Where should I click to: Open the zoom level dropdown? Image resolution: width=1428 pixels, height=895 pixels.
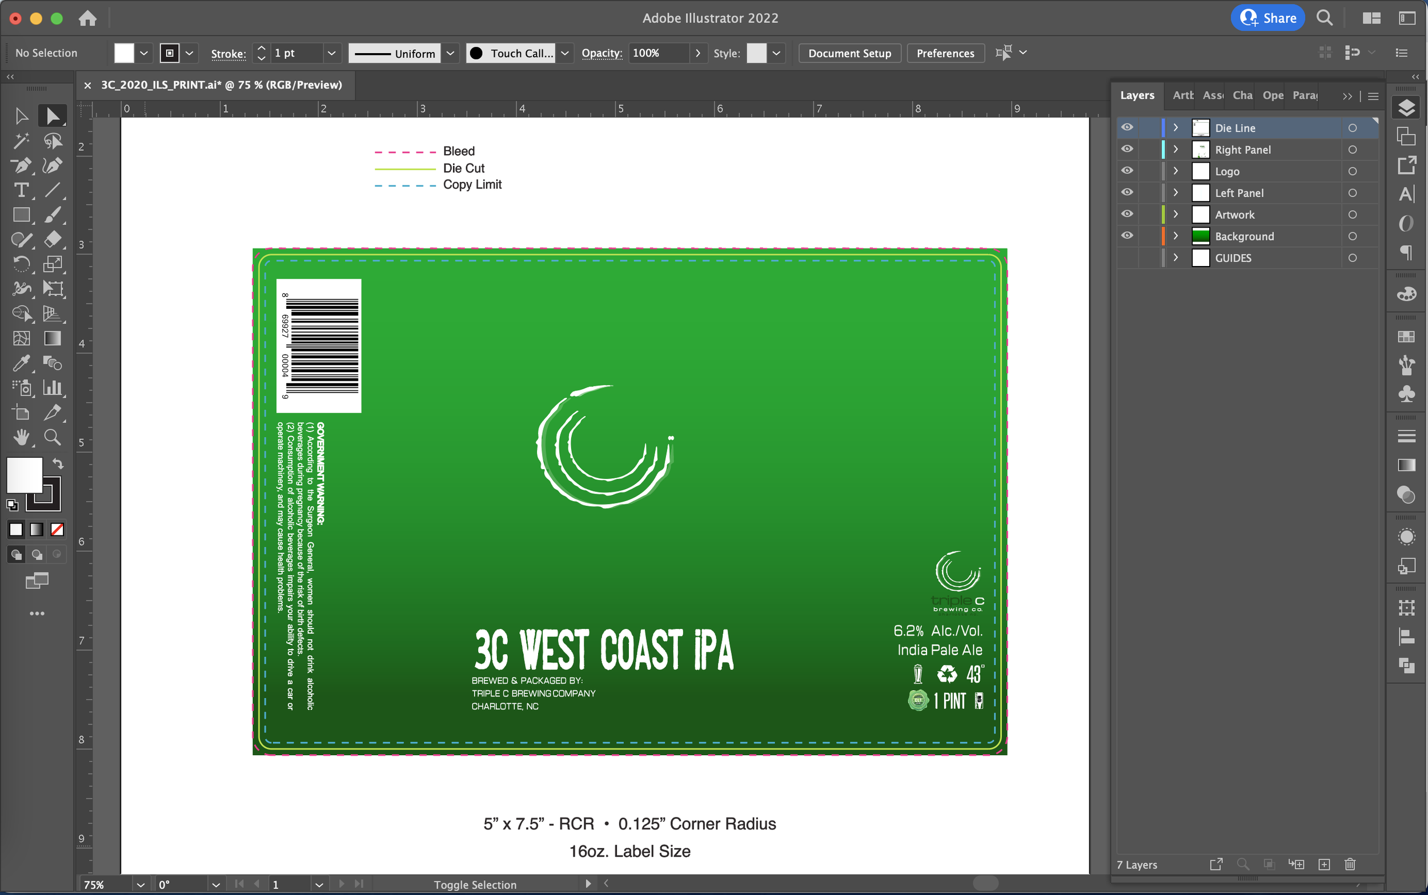pos(141,884)
